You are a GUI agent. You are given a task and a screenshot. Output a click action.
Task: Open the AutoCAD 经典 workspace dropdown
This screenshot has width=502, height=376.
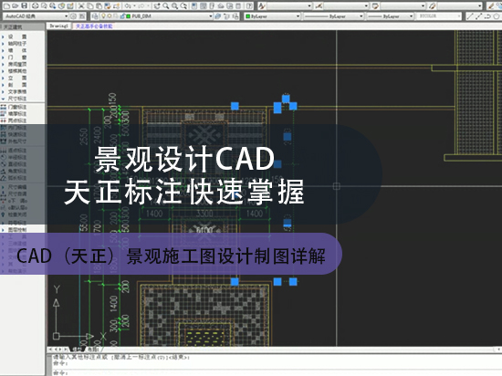[x=36, y=16]
